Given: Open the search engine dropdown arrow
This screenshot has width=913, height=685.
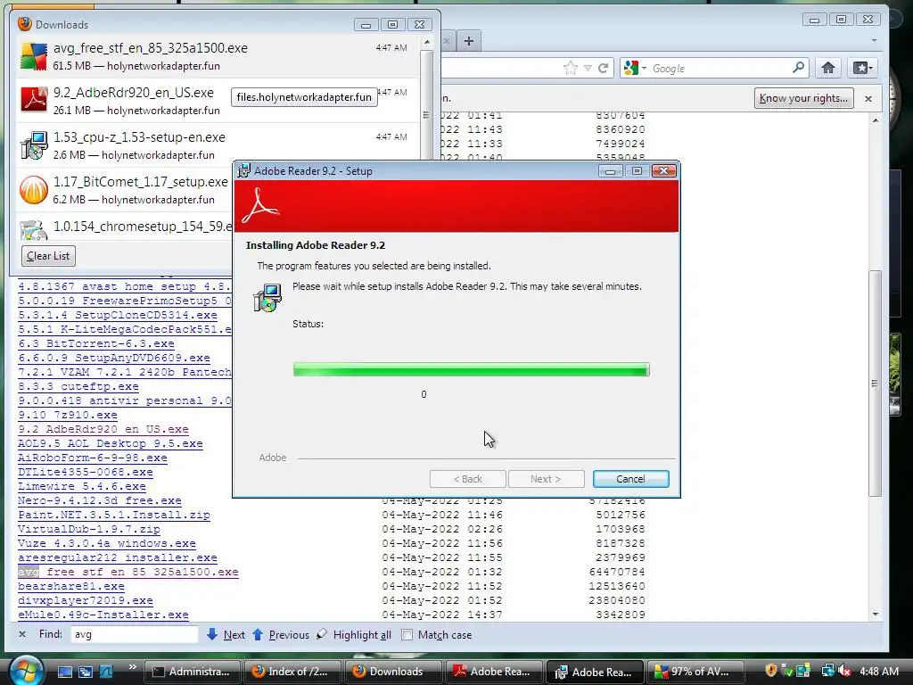Looking at the screenshot, I should (x=644, y=68).
